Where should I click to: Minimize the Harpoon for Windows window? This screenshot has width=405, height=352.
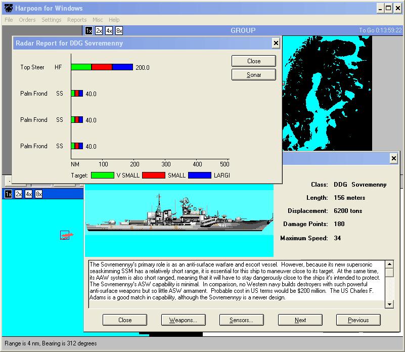point(380,8)
